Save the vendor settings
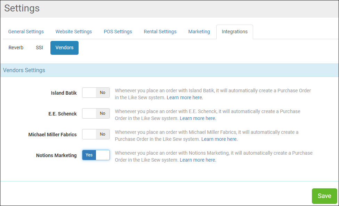This screenshot has height=206, width=339. click(324, 196)
